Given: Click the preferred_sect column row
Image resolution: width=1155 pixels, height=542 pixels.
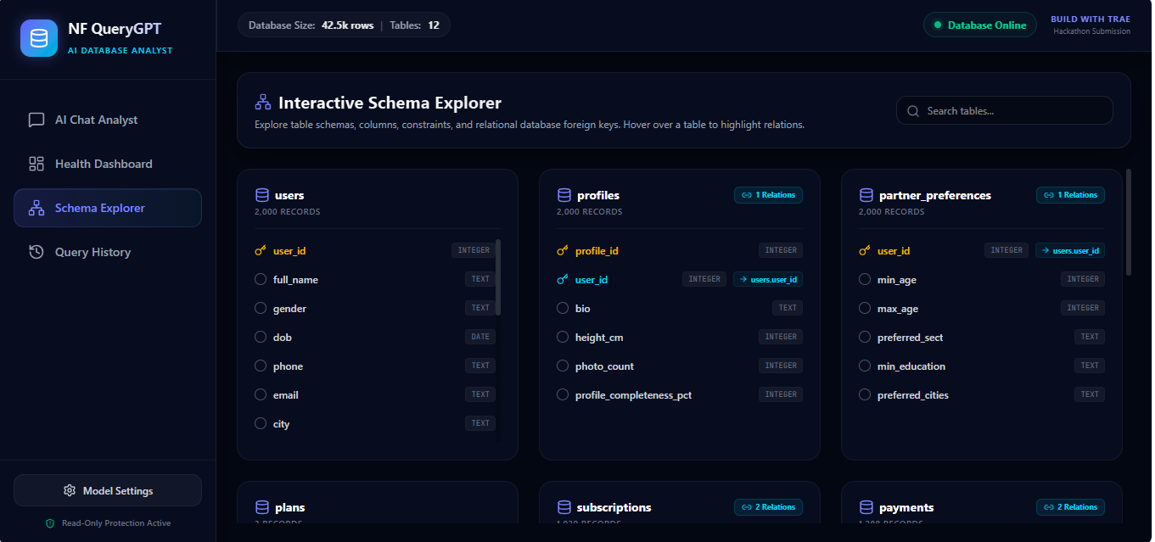Looking at the screenshot, I should (x=982, y=338).
